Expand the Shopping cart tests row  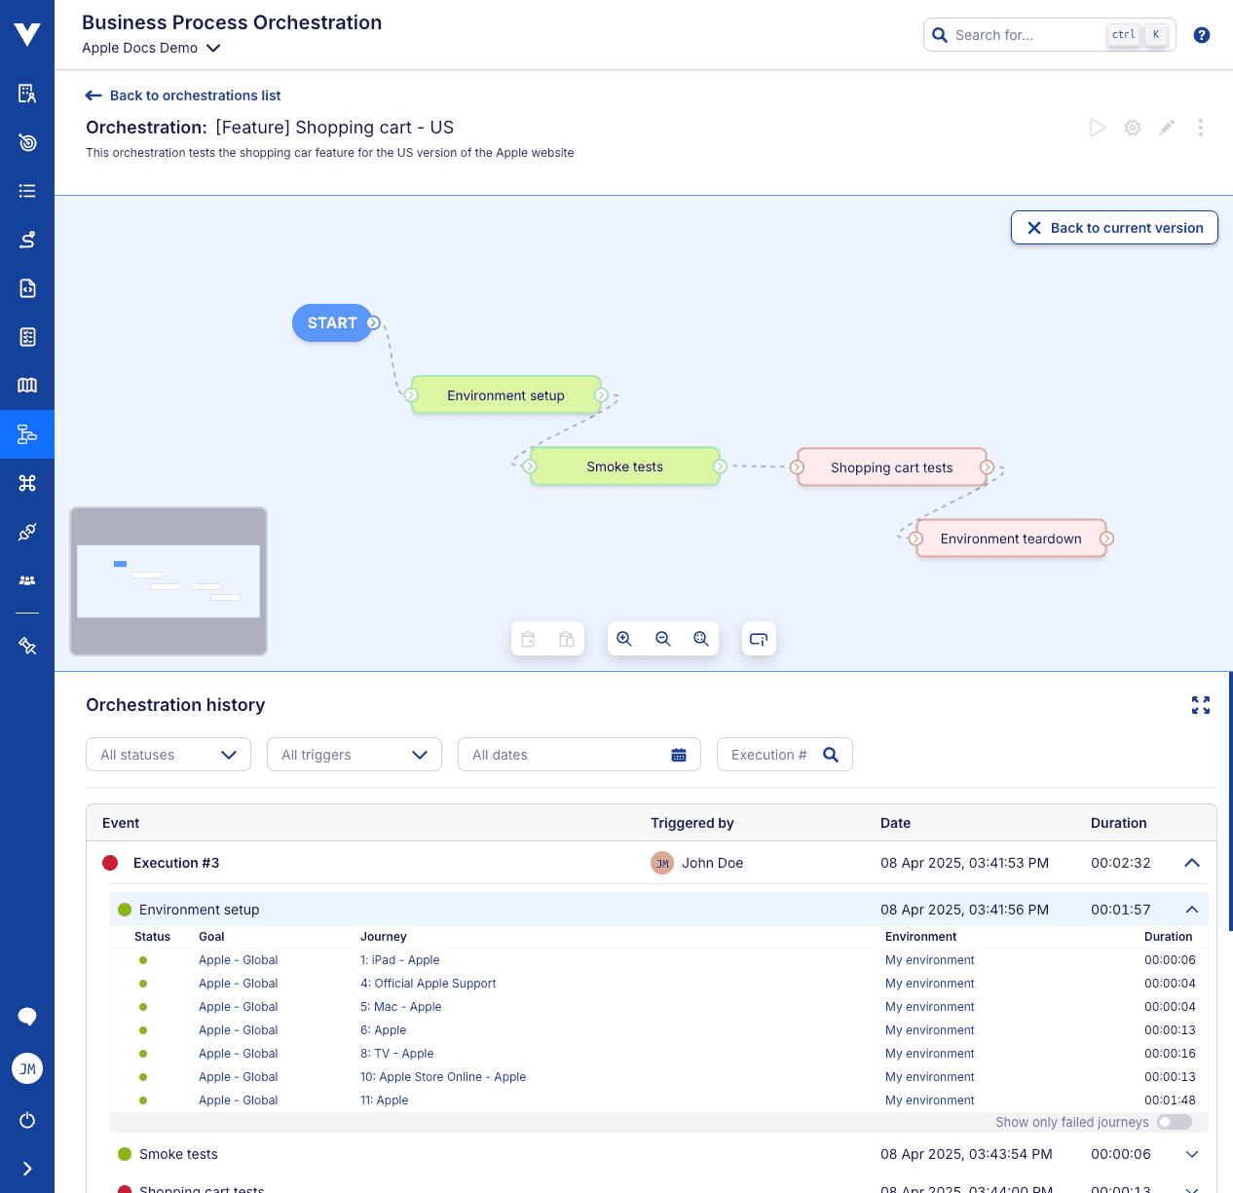[x=1191, y=1188]
